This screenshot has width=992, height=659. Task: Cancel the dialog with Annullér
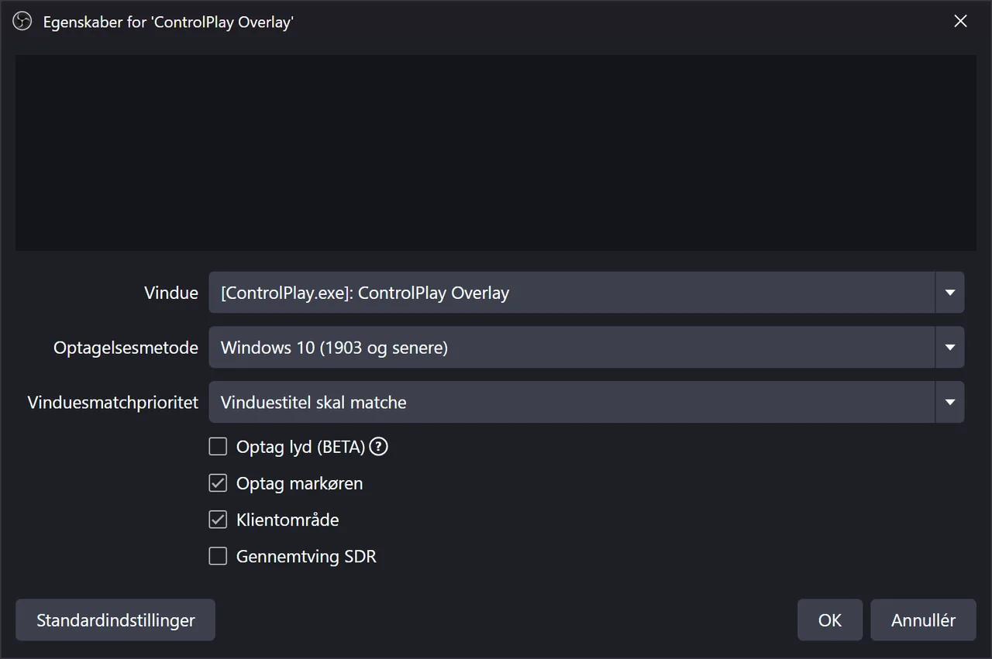click(923, 620)
